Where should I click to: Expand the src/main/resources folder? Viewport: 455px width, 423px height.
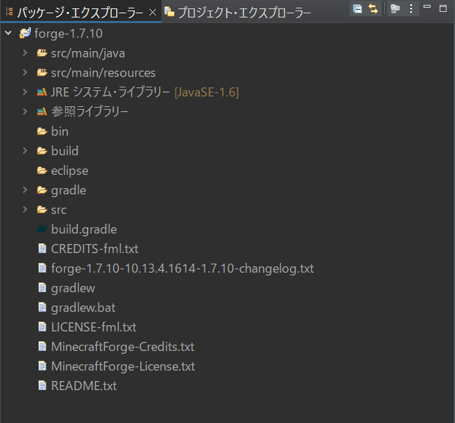point(25,72)
